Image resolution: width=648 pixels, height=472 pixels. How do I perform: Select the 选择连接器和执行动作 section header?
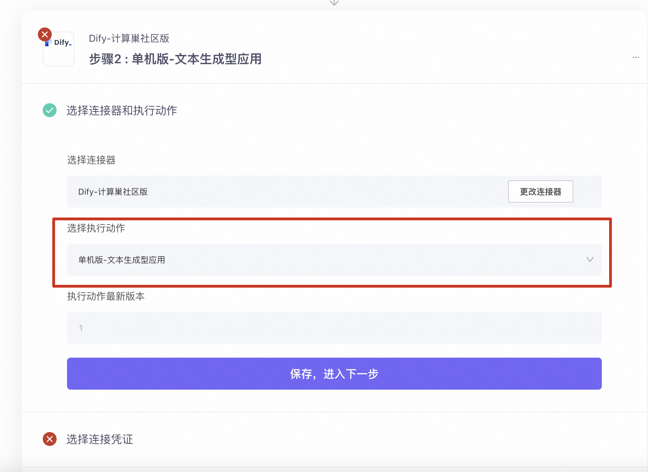coord(121,111)
